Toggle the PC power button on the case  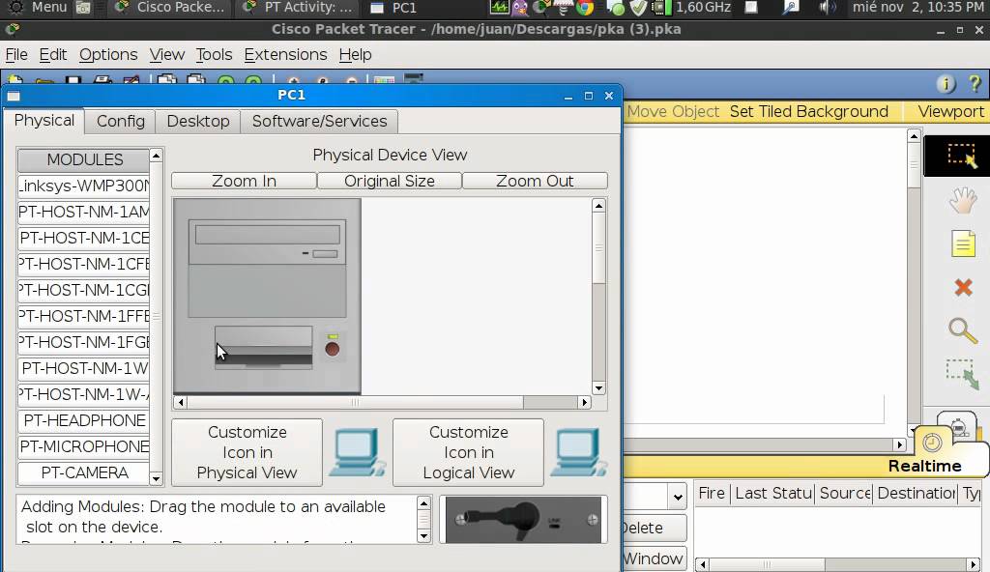(333, 349)
